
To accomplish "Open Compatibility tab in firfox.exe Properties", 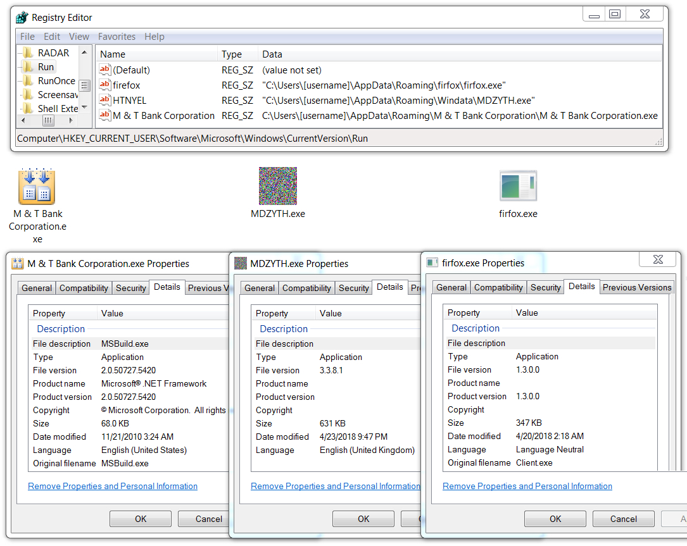I will (498, 287).
